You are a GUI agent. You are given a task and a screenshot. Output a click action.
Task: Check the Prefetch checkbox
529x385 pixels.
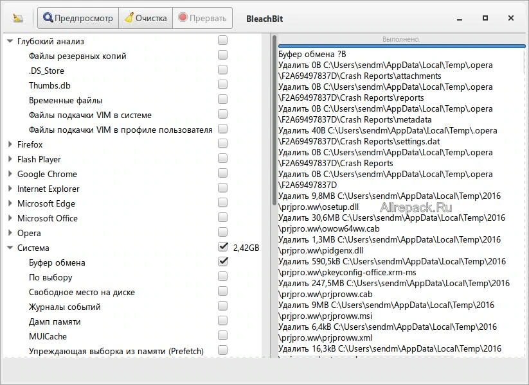[x=222, y=350]
